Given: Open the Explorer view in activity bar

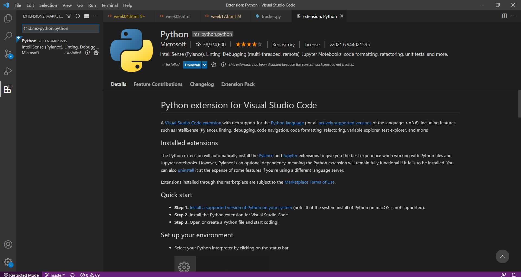Looking at the screenshot, I should tap(8, 18).
